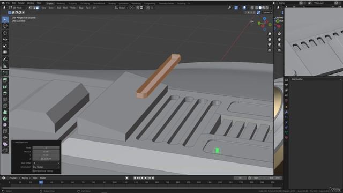Toggle X-ray display

(252, 8)
